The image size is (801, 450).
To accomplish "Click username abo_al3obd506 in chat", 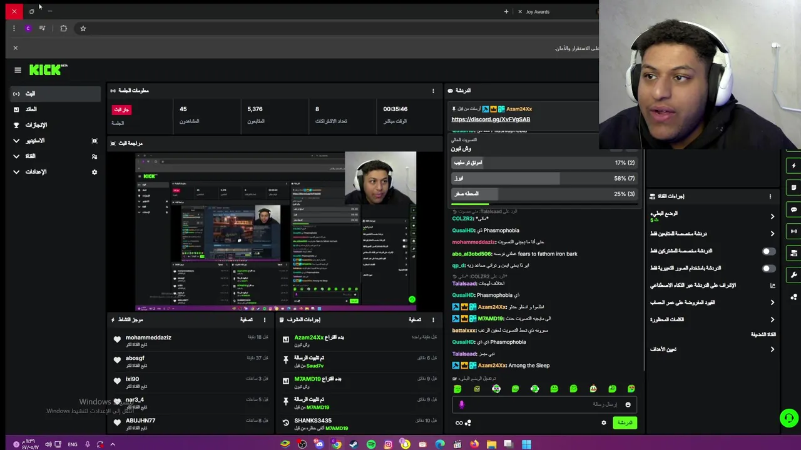I will coord(472,254).
